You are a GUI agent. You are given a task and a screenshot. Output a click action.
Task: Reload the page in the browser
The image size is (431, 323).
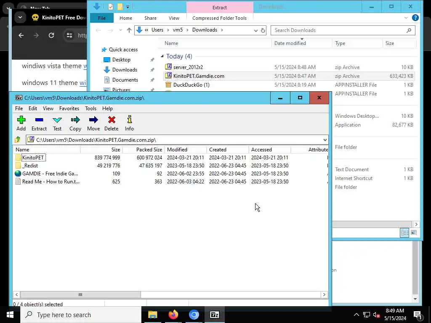pos(51,35)
